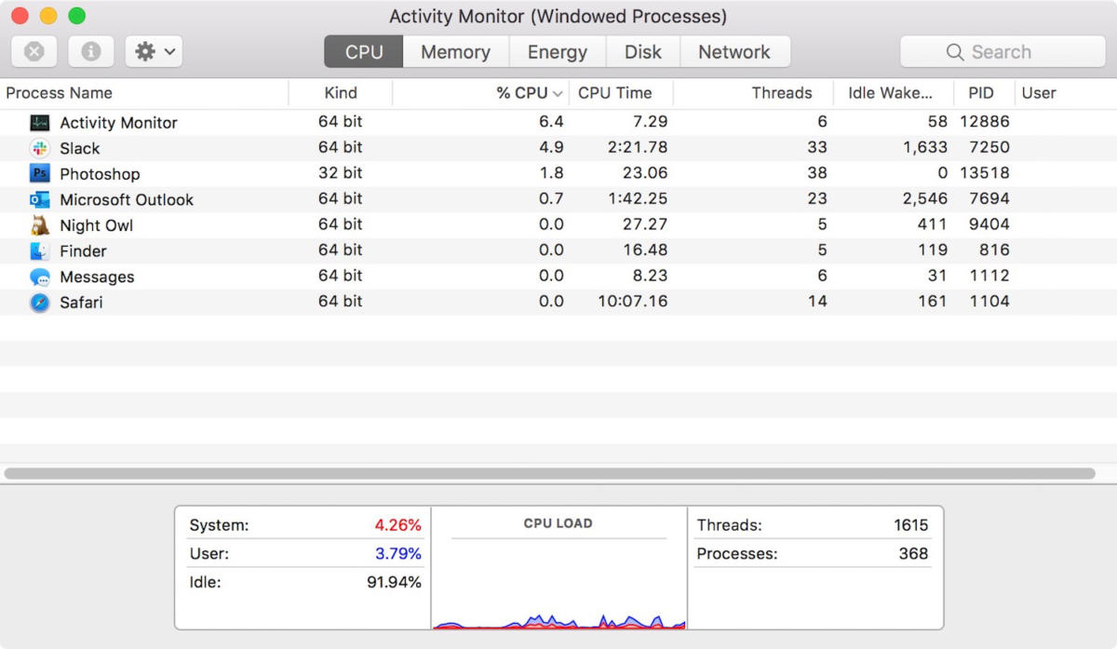Select the Activity Monitor process name
This screenshot has width=1117, height=649.
pos(118,123)
